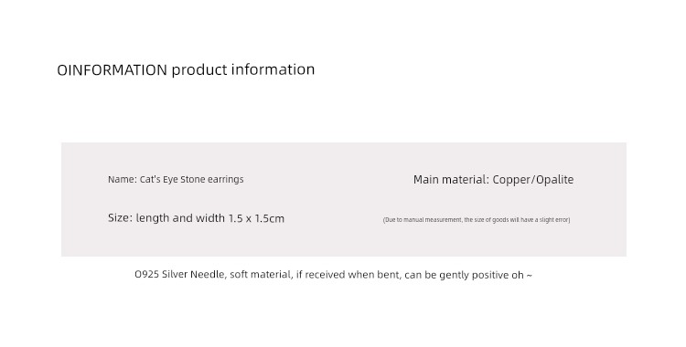Click the 'Name:' label

[x=123, y=179]
